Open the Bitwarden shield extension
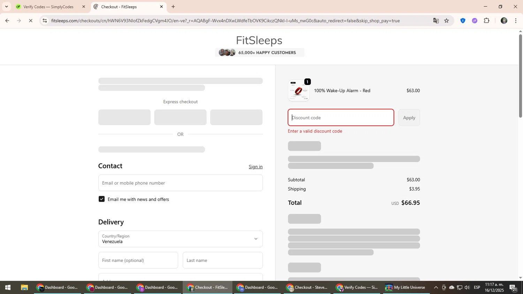 [x=463, y=21]
